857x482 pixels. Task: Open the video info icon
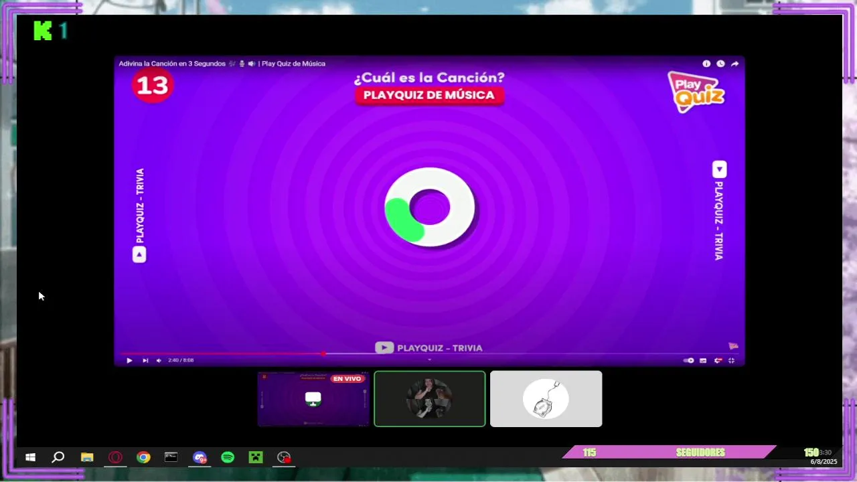click(706, 64)
